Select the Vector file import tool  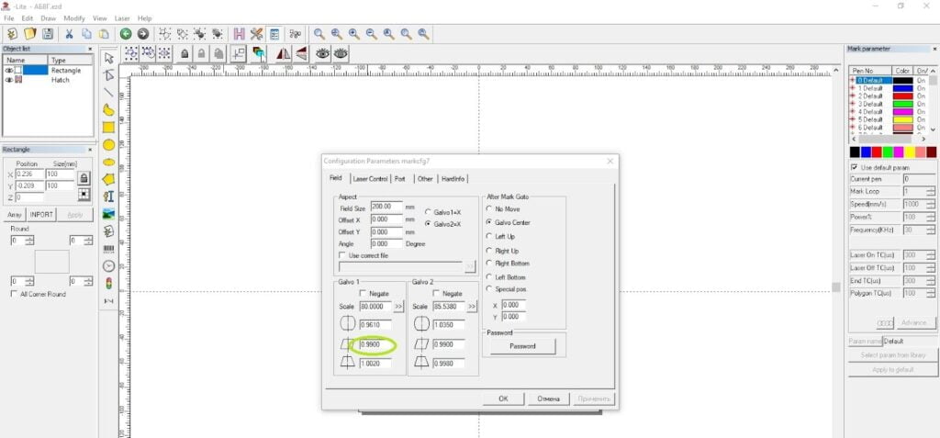108,231
